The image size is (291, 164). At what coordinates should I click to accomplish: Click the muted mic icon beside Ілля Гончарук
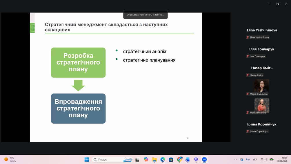248,56
